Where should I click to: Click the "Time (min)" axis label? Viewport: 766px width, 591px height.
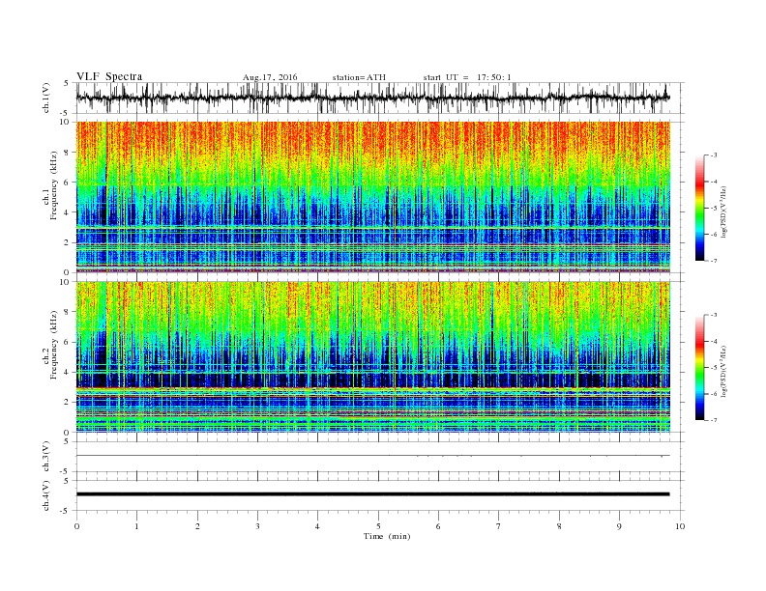point(387,536)
